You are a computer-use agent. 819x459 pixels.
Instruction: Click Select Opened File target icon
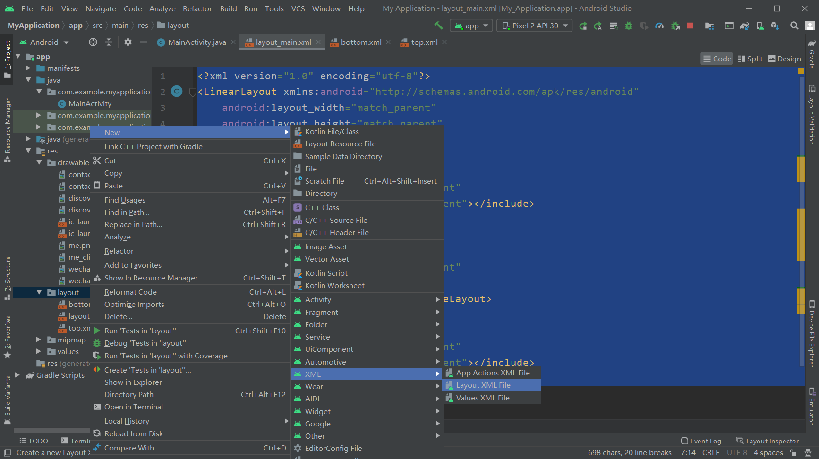[x=93, y=42]
